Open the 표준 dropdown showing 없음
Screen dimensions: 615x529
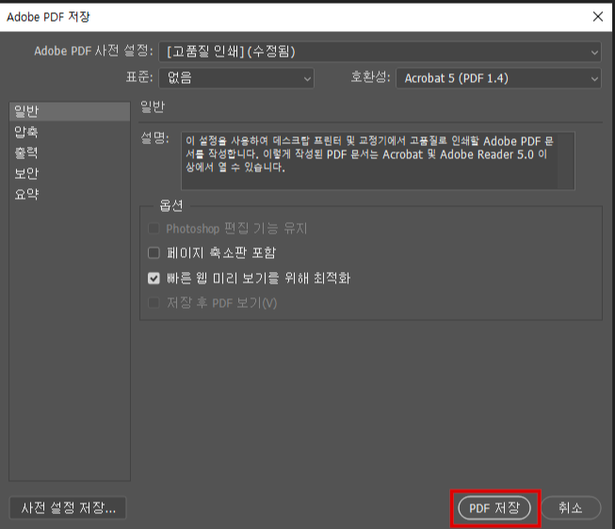tap(236, 78)
